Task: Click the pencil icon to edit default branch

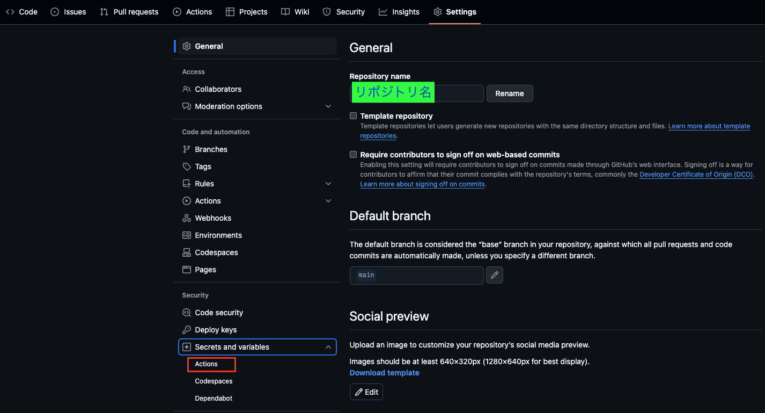Action: point(494,275)
